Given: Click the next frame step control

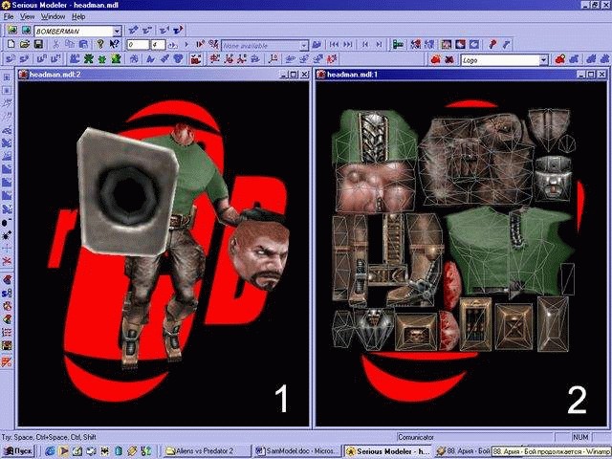Looking at the screenshot, I should 379,45.
